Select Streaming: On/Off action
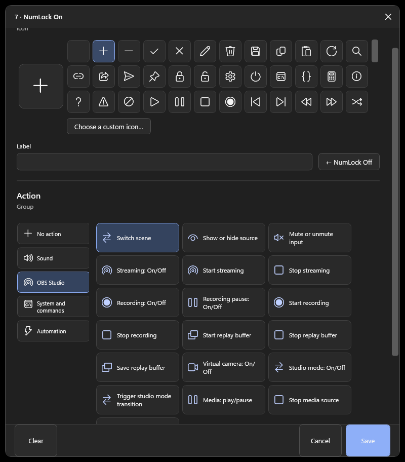The image size is (405, 462). pyautogui.click(x=138, y=270)
